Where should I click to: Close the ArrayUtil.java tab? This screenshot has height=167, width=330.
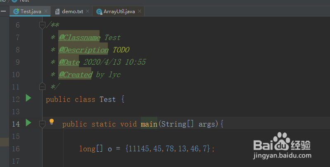point(139,12)
